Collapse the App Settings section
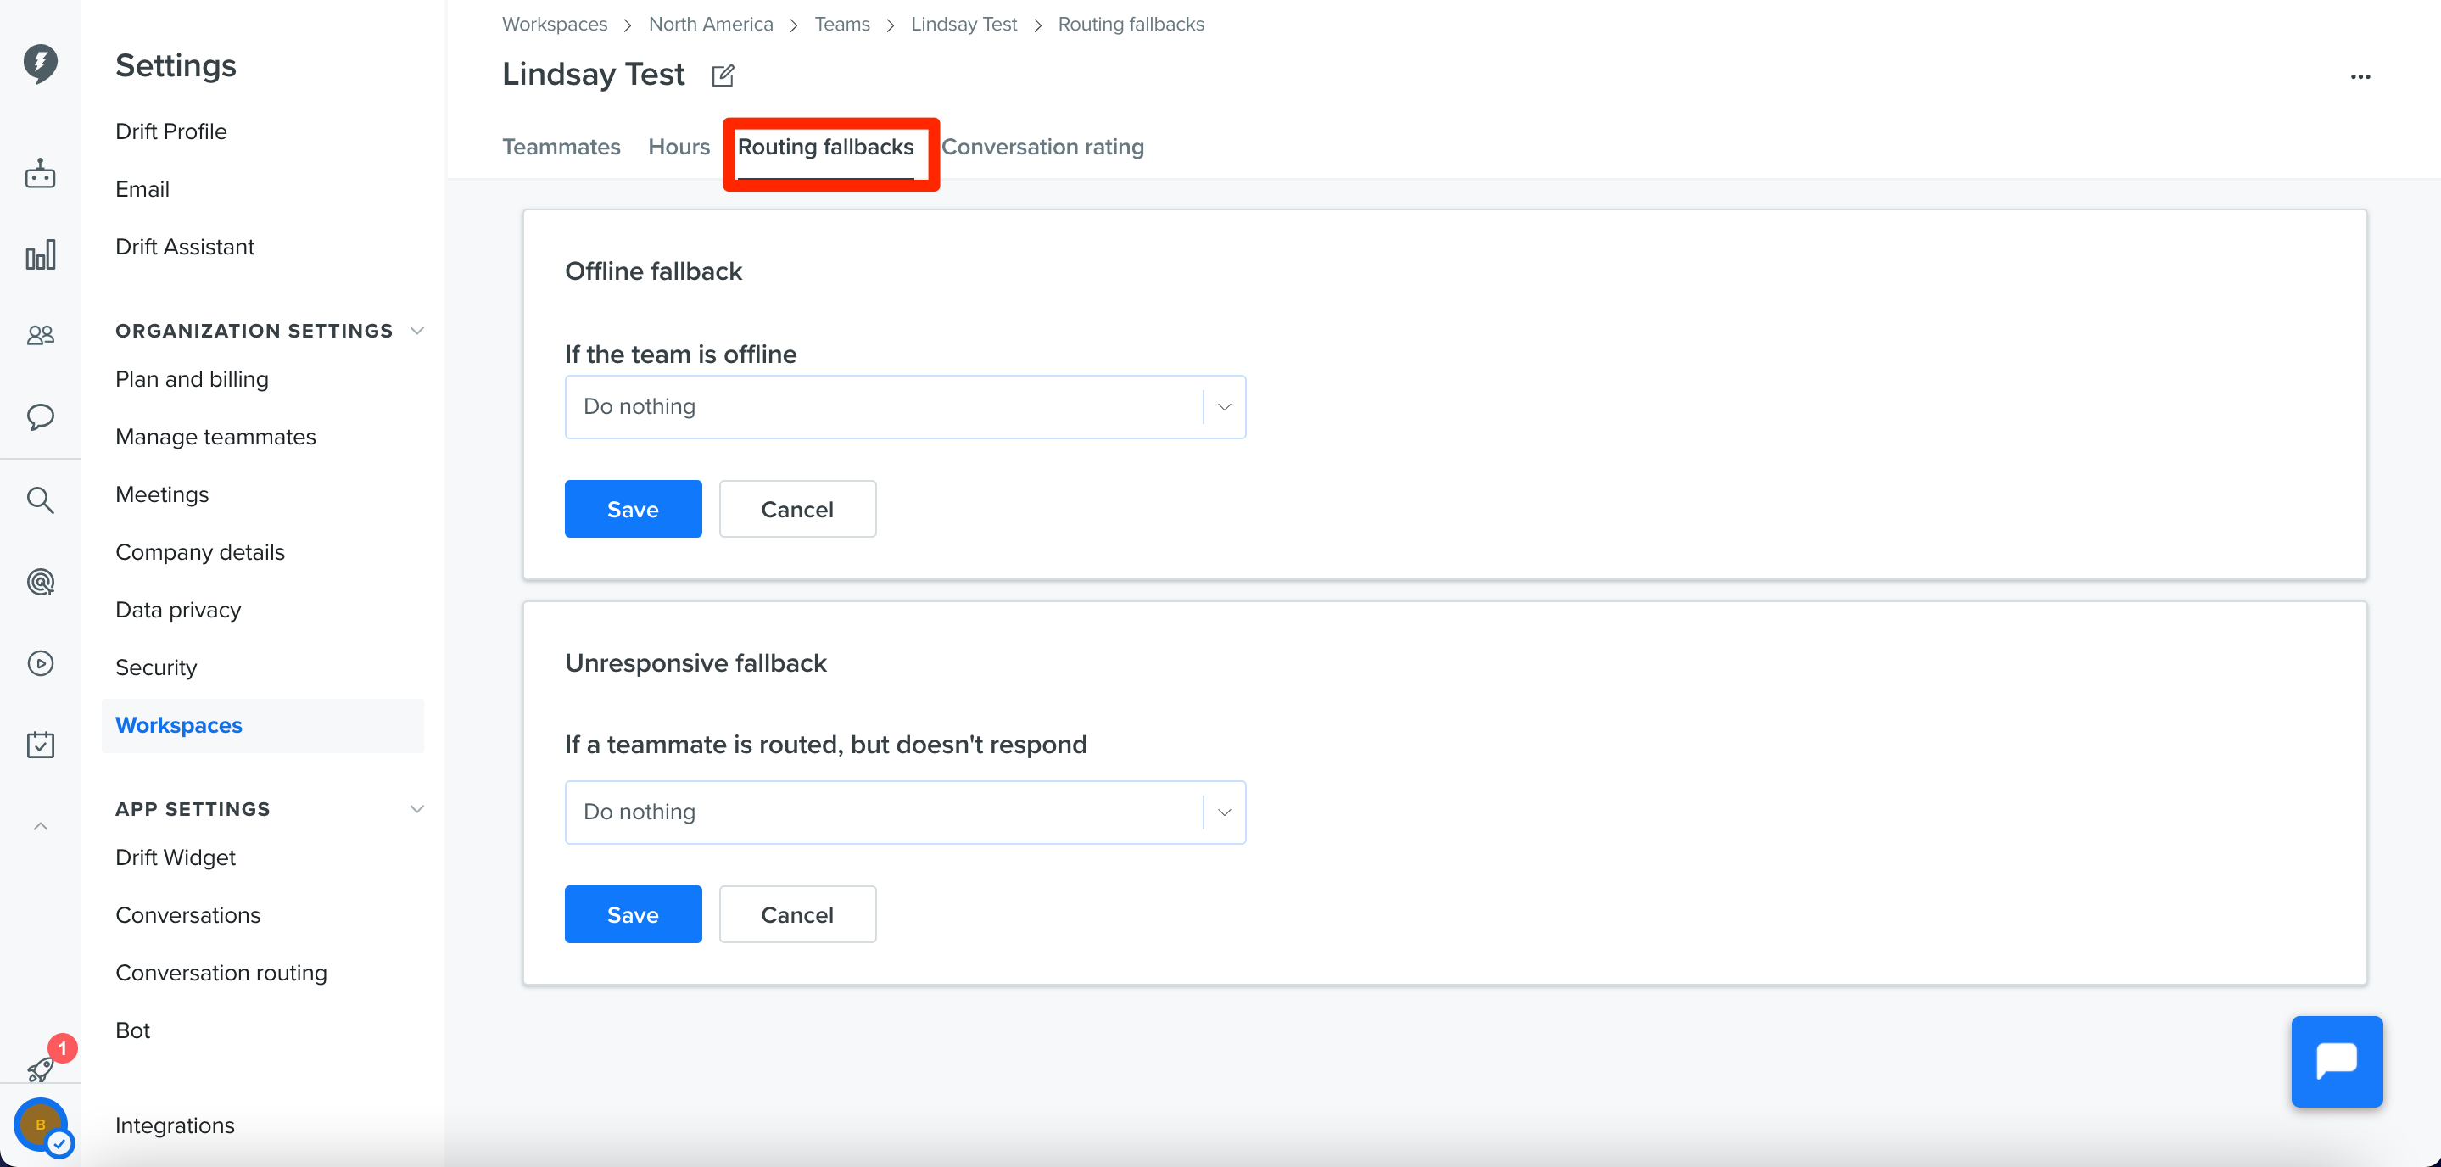Viewport: 2441px width, 1167px height. coord(417,809)
